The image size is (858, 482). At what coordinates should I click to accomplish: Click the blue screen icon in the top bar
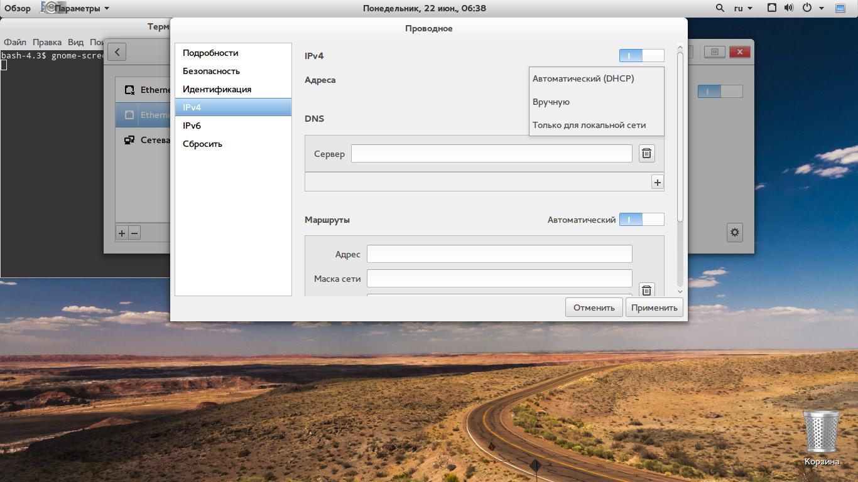(x=840, y=8)
